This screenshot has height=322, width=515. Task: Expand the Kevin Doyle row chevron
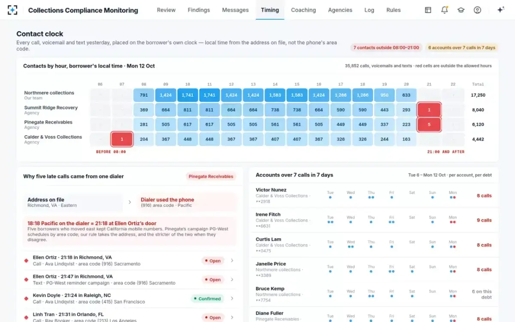232,298
